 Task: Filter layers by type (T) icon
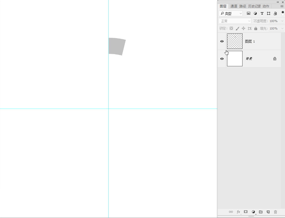coord(262,13)
